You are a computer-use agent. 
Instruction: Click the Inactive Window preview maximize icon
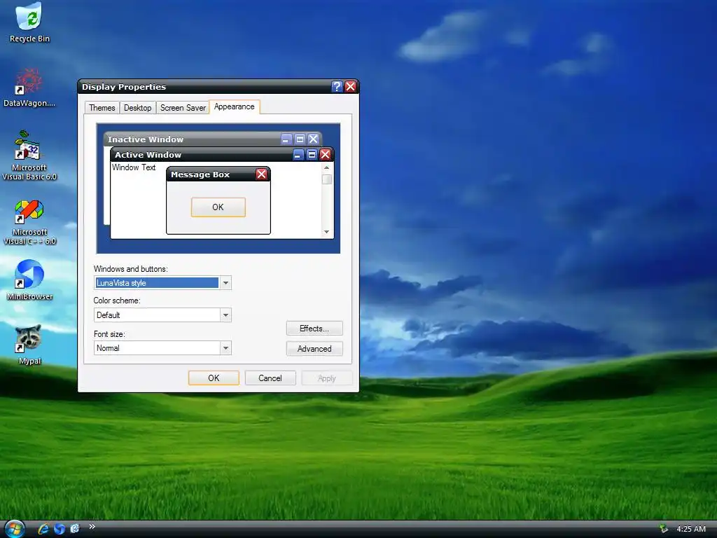(x=300, y=139)
